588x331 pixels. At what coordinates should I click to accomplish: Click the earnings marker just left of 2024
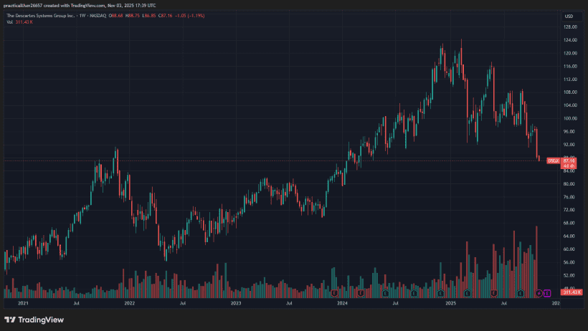(x=334, y=293)
